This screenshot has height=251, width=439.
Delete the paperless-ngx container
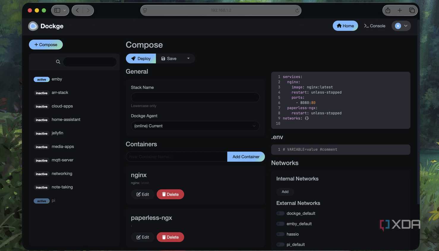pyautogui.click(x=170, y=237)
